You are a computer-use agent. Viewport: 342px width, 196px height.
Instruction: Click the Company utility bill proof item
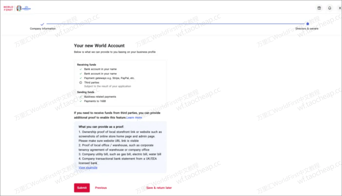[120, 154]
